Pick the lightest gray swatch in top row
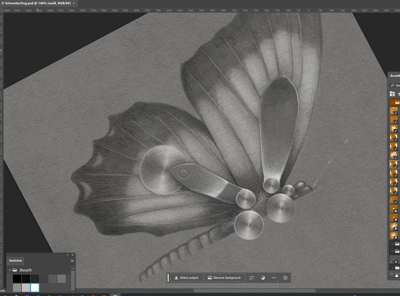 pos(61,279)
